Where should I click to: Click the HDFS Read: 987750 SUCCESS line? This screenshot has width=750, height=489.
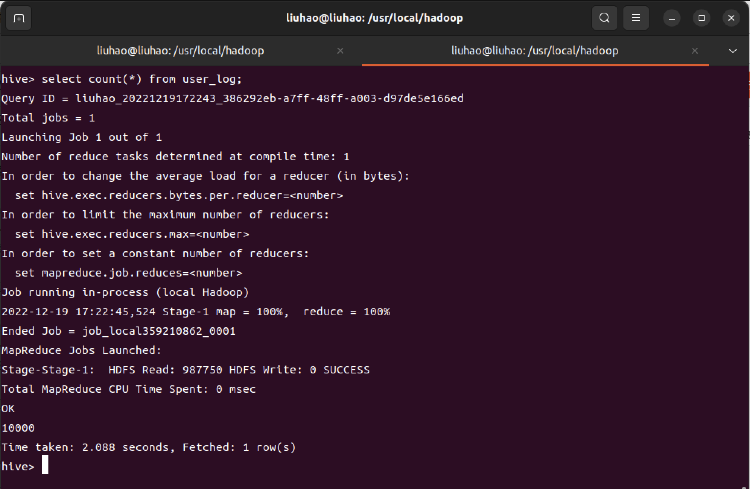click(x=186, y=370)
